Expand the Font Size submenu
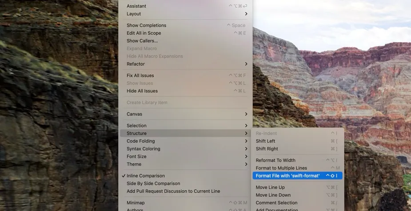The width and height of the screenshot is (411, 211). tap(185, 156)
